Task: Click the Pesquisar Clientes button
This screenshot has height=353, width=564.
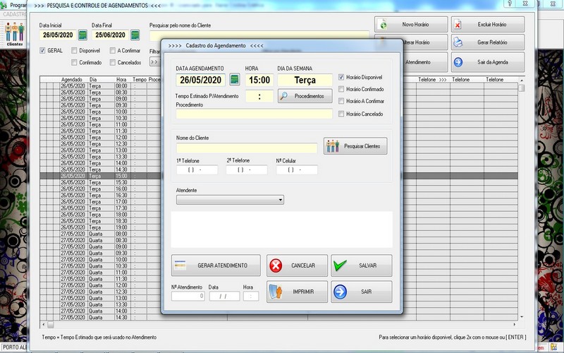Action: coord(355,146)
